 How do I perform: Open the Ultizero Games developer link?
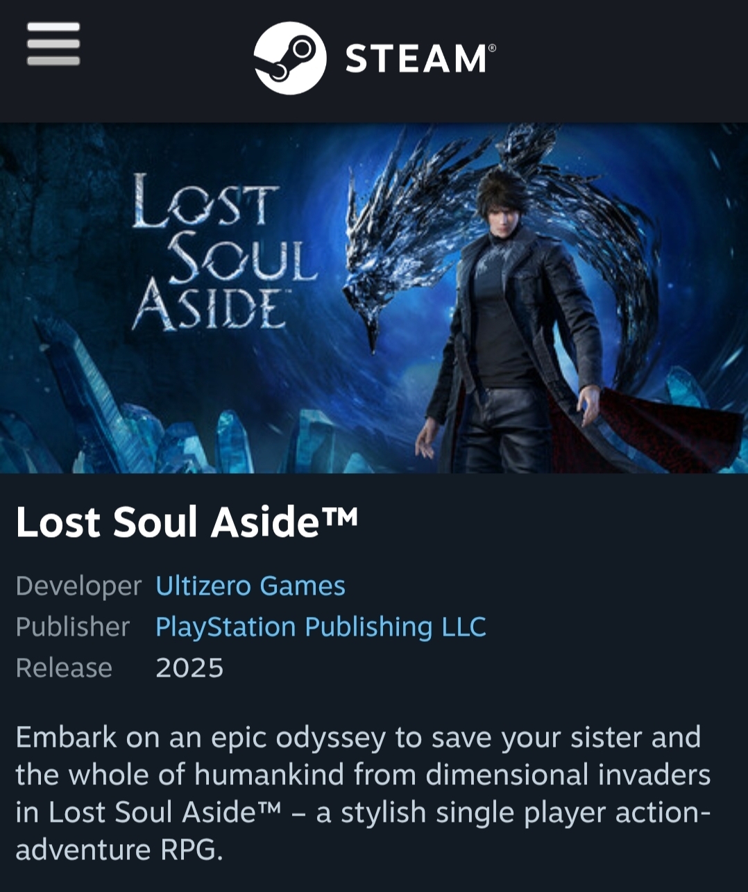[x=250, y=586]
